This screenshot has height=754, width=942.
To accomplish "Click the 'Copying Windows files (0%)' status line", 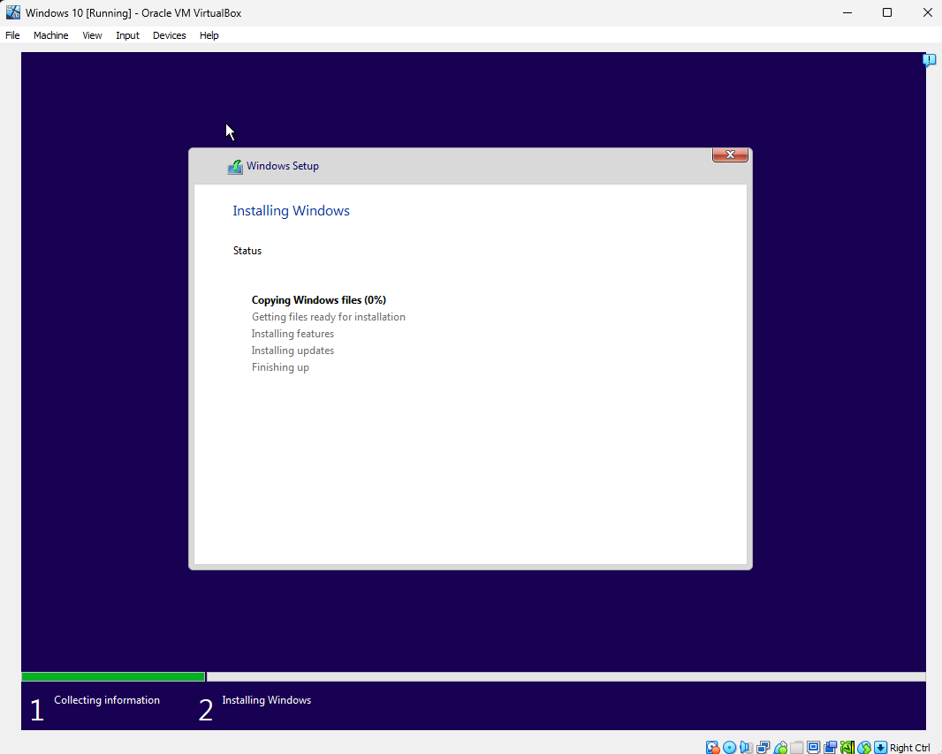I will coord(318,300).
